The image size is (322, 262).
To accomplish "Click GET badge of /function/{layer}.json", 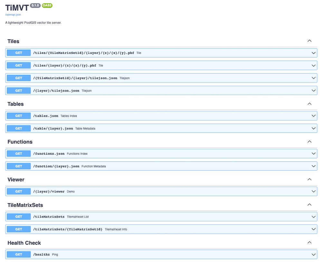I will click(x=19, y=166).
